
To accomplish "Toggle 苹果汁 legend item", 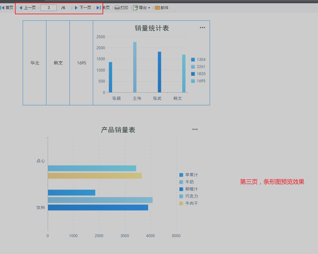I will pyautogui.click(x=189, y=175).
